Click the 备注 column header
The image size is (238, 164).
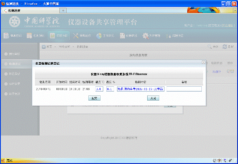click(x=184, y=82)
